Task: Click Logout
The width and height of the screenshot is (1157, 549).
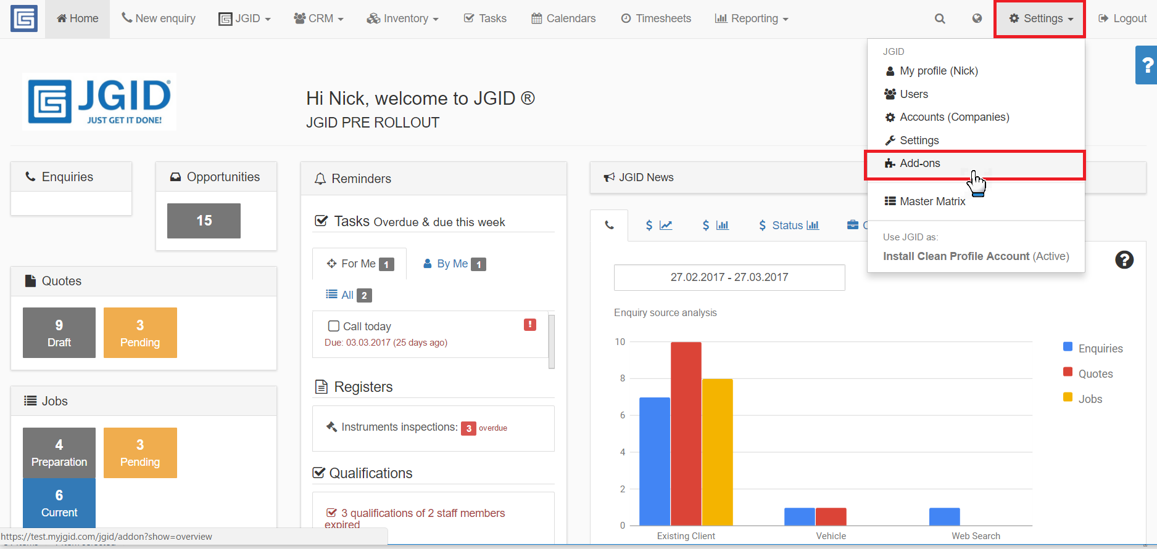Action: [1122, 18]
